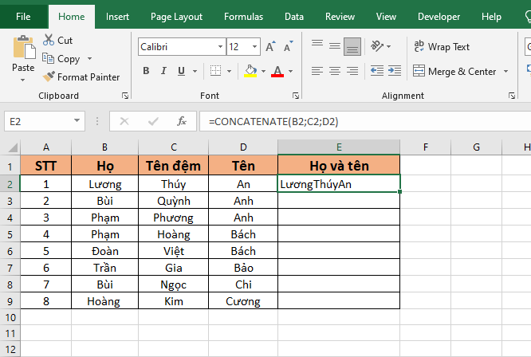Viewport: 531px width, 357px height.
Task: Open the Help tab
Action: [491, 16]
